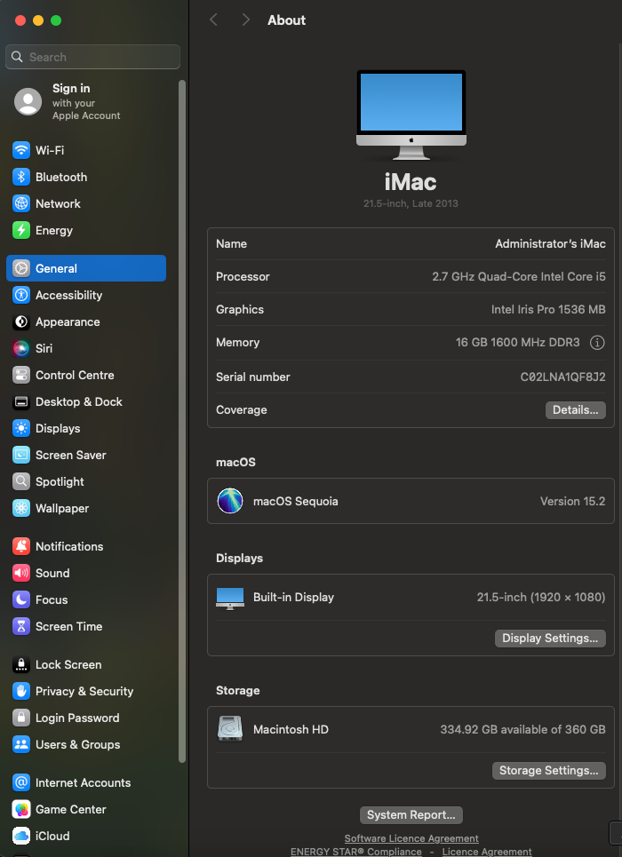Select the General gear icon
Image resolution: width=622 pixels, height=857 pixels.
click(x=21, y=268)
